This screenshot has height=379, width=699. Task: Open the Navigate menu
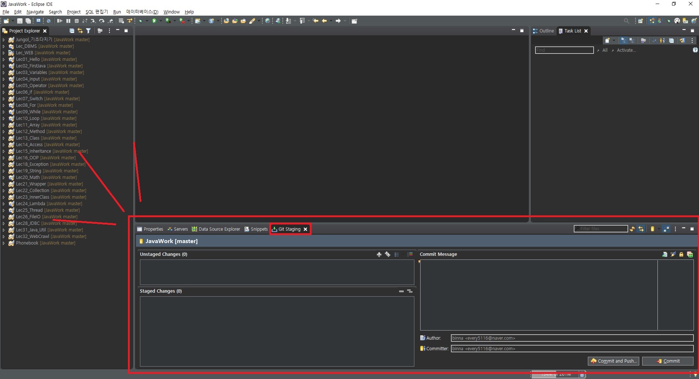(x=35, y=12)
